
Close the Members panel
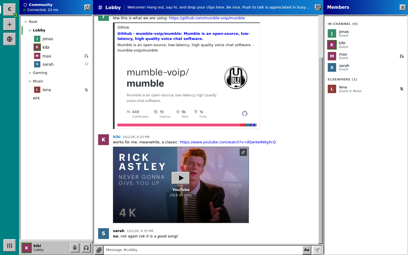tap(403, 7)
